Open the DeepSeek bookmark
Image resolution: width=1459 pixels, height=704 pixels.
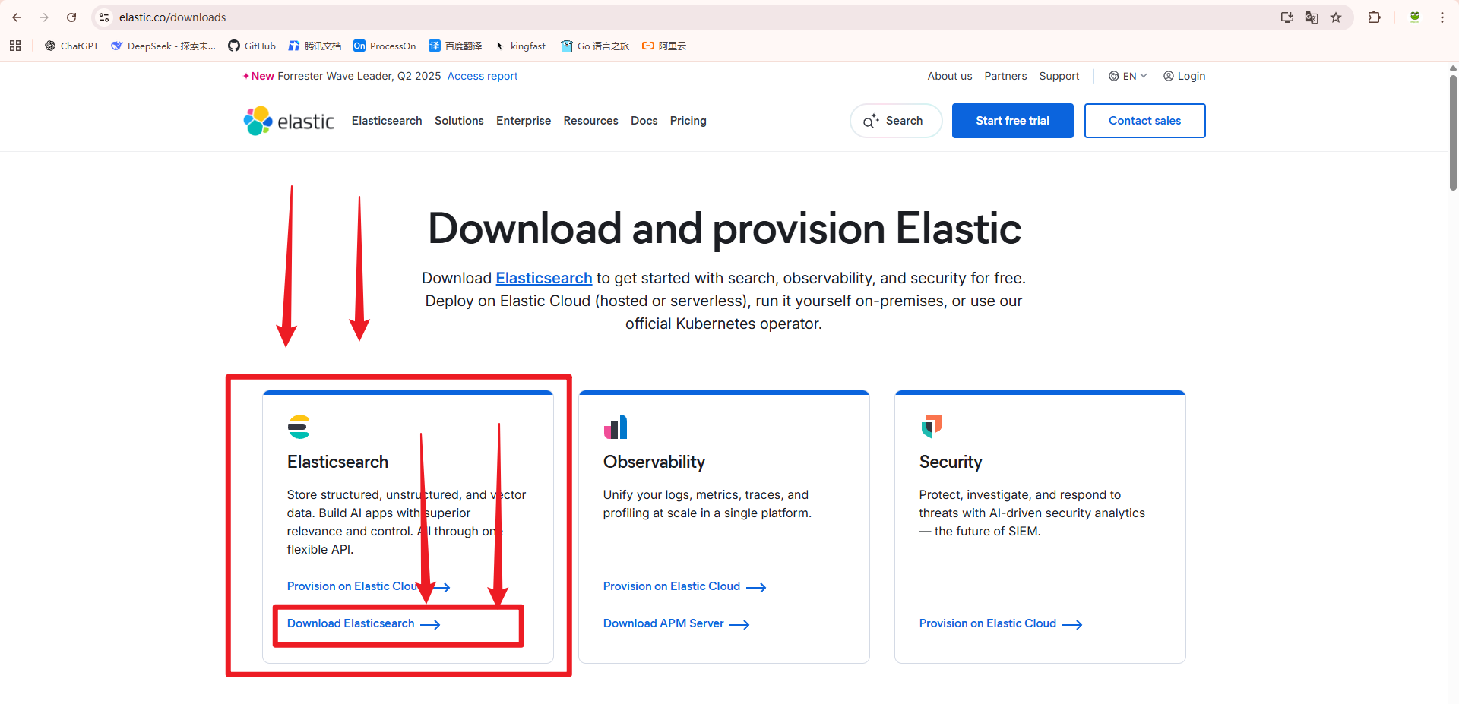[x=163, y=46]
